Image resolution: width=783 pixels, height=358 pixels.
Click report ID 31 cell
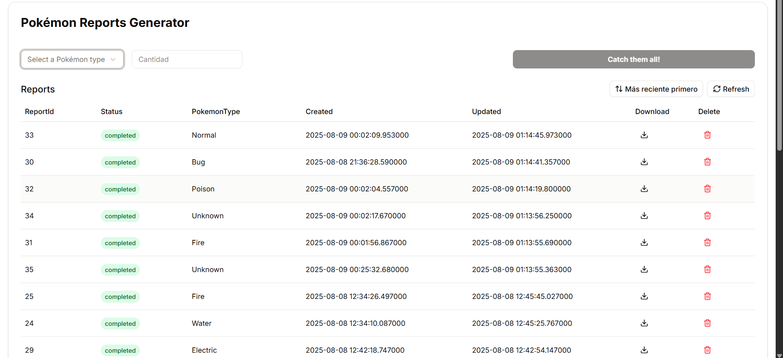[x=29, y=243]
